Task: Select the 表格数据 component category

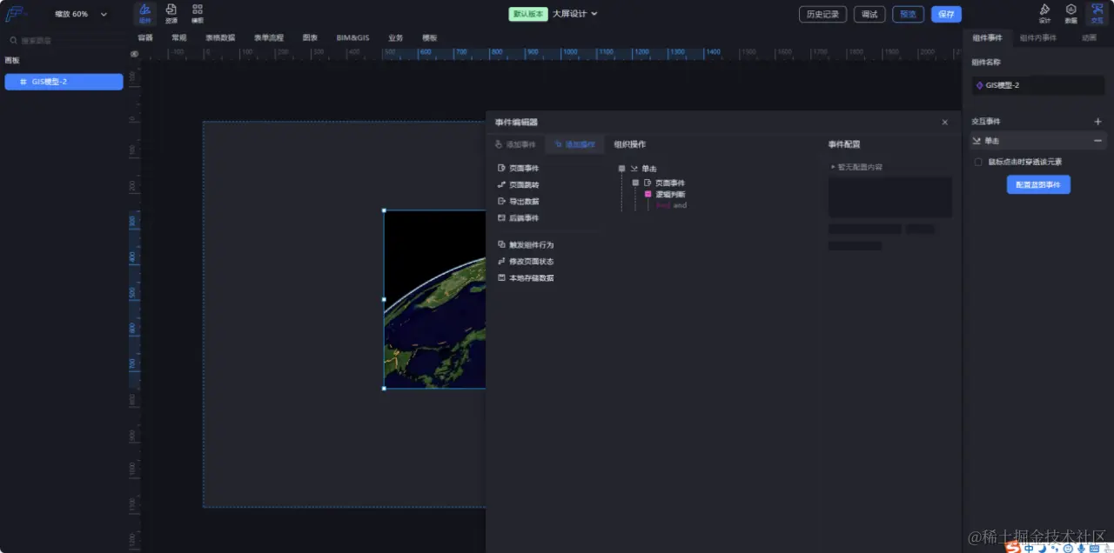Action: click(x=220, y=38)
